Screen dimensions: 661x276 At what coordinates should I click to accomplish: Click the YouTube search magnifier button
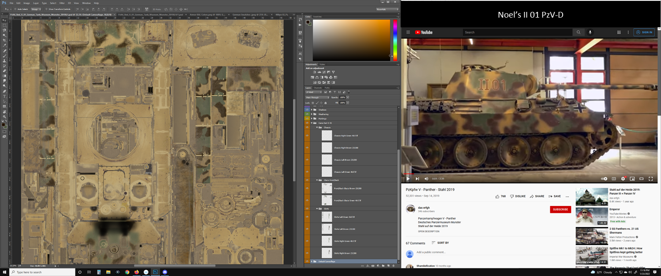tap(578, 32)
